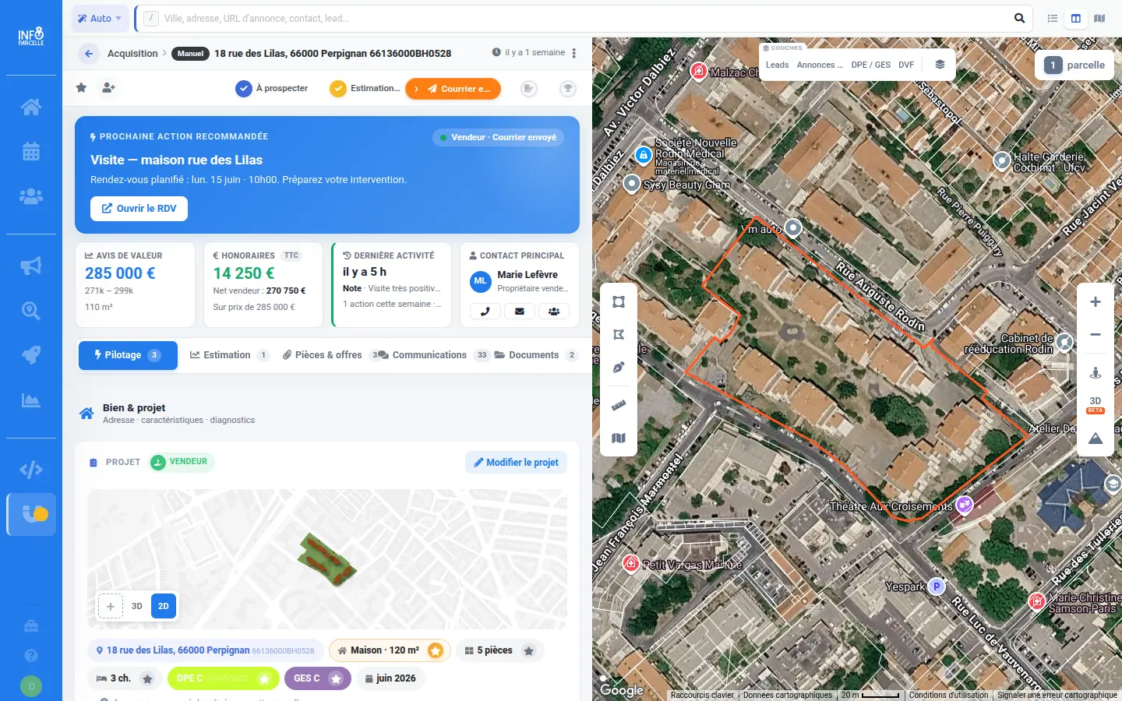1122x701 pixels.
Task: Activate the street view pegman on map
Action: [x=1096, y=372]
